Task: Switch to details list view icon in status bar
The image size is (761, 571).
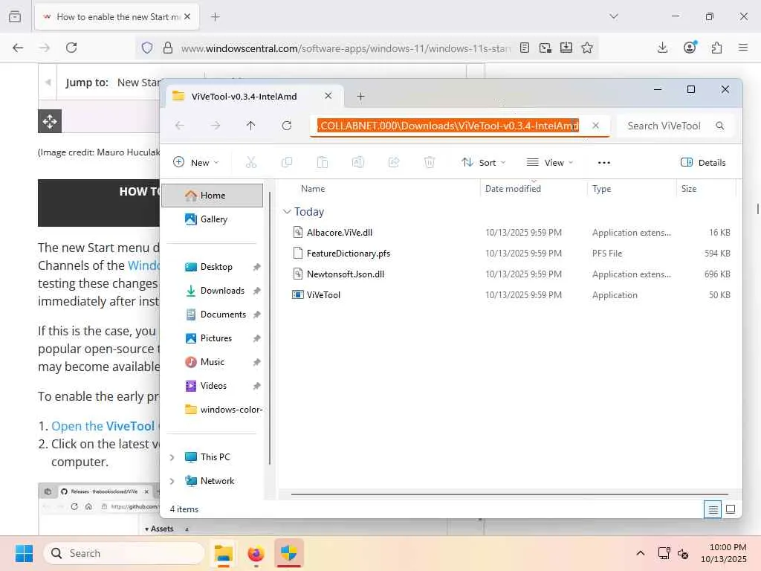Action: pyautogui.click(x=713, y=509)
